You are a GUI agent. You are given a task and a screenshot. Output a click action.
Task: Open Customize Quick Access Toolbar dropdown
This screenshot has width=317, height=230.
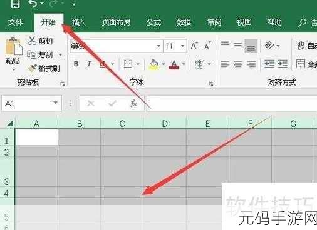click(x=74, y=3)
